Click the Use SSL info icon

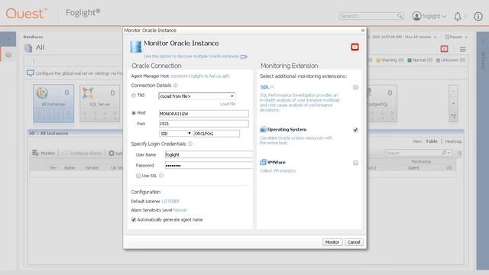[x=161, y=176]
